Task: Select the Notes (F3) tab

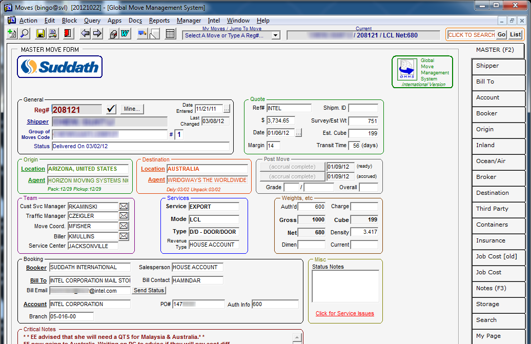Action: [x=498, y=289]
